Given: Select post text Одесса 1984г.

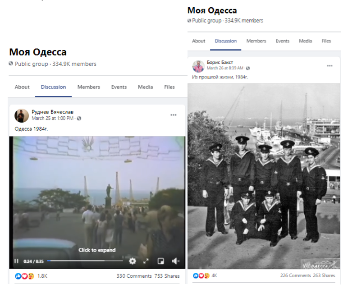Looking at the screenshot, I should pyautogui.click(x=31, y=129).
